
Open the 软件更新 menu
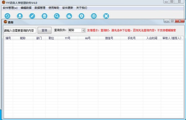[68, 8]
